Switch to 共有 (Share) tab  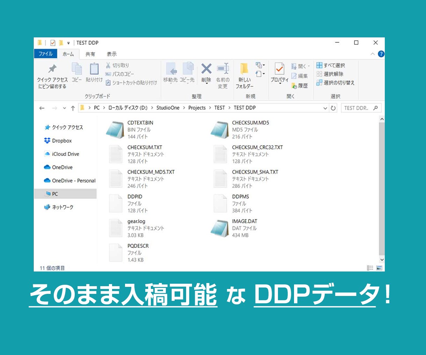90,54
